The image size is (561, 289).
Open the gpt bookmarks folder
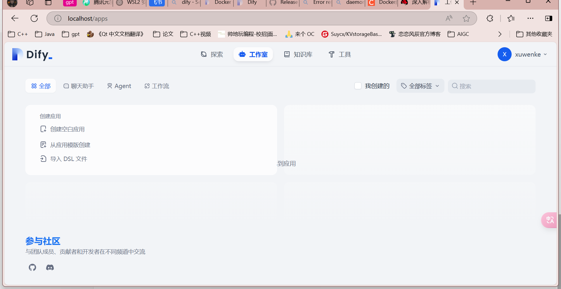pyautogui.click(x=71, y=34)
